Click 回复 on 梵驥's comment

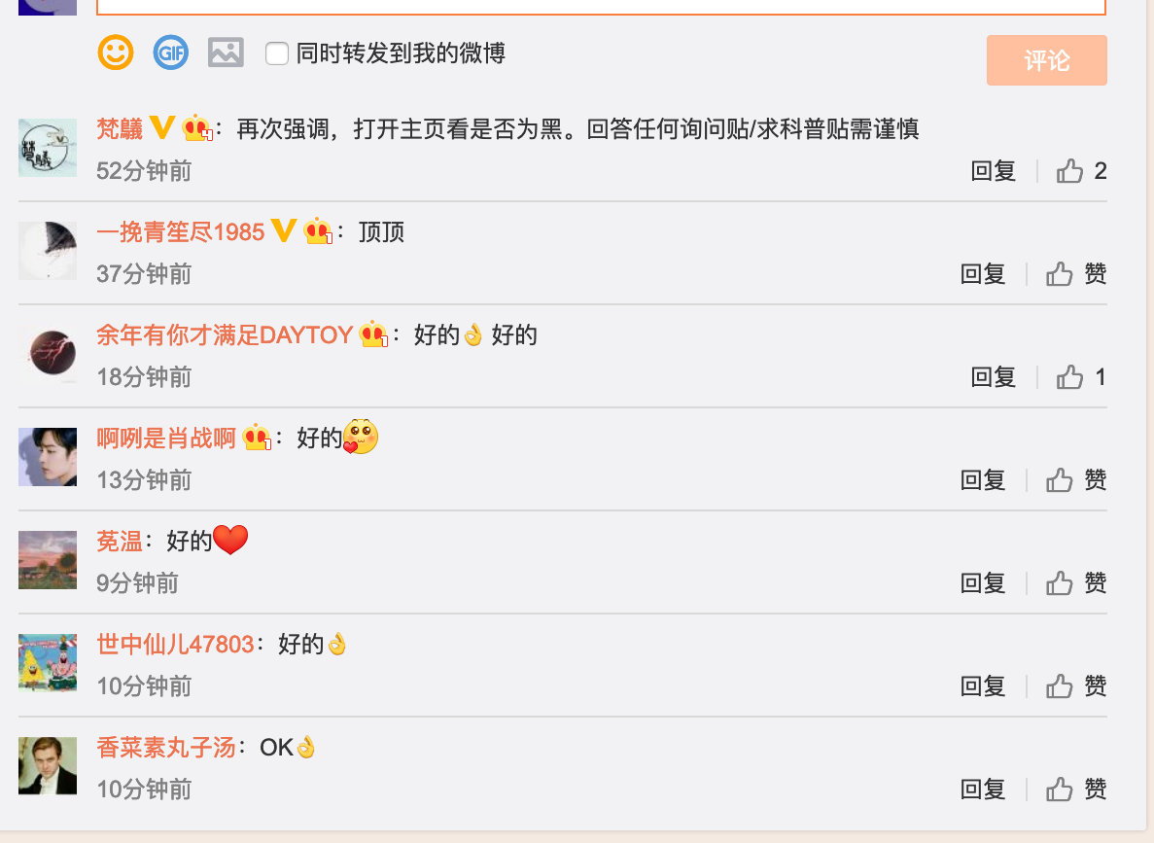(x=993, y=171)
